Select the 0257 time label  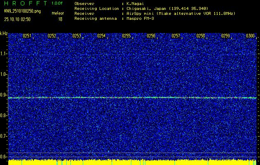[176, 36]
